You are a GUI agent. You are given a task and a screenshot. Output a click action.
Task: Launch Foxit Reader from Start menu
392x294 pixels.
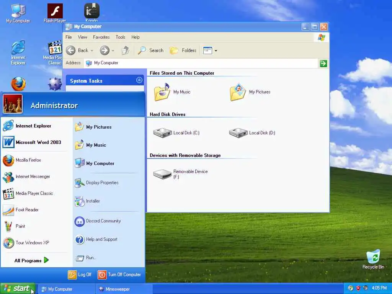point(21,210)
